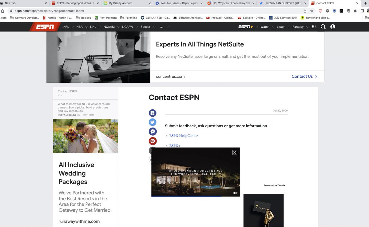Expand the Fantasy dropdown menu
Image resolution: width=369 pixels, height=227 pixels.
click(x=307, y=27)
